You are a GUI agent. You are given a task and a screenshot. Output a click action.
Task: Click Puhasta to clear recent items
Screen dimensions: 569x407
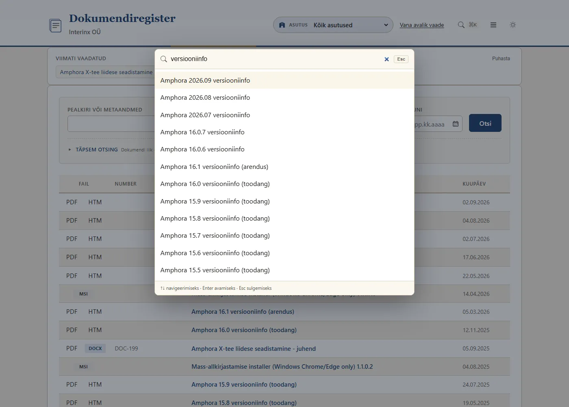click(501, 59)
